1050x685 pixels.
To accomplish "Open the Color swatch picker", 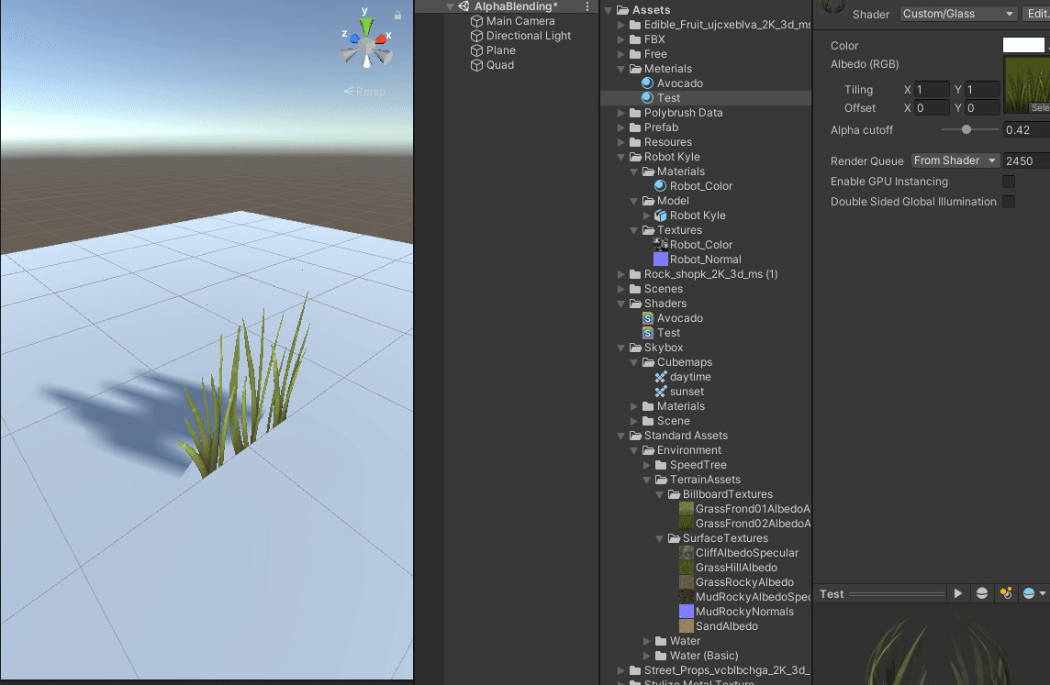I will tap(1023, 45).
